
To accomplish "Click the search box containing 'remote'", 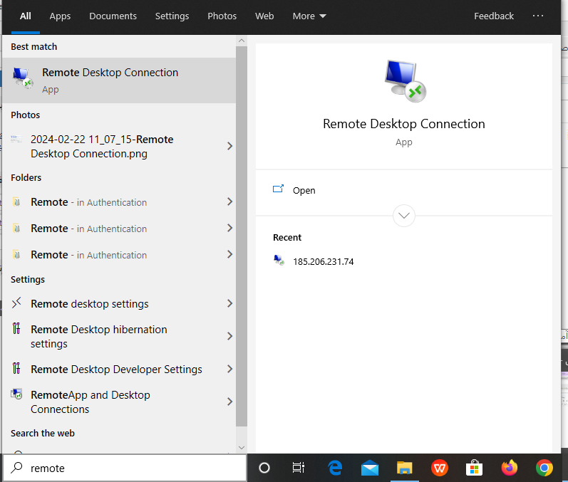I will (125, 468).
